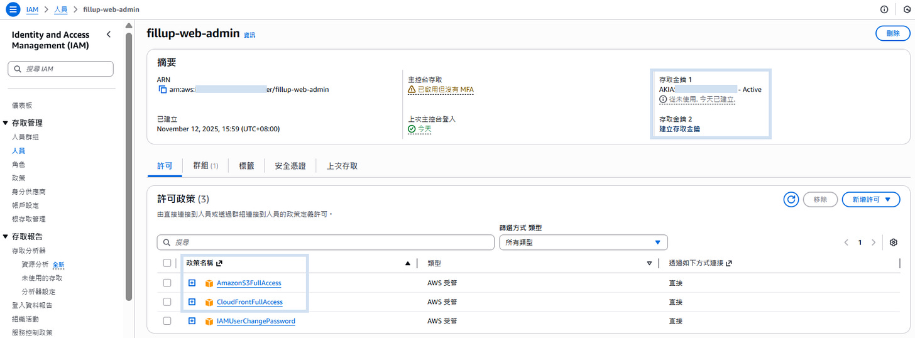Go to the previous page arrow
This screenshot has width=915, height=338.
[x=846, y=243]
